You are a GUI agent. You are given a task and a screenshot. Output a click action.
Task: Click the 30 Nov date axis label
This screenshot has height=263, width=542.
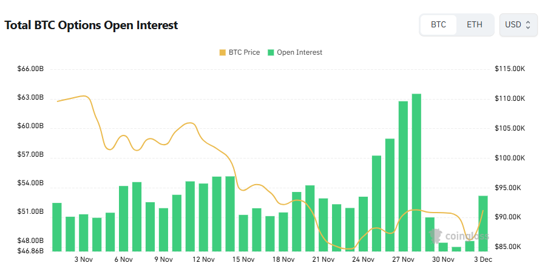[443, 259]
